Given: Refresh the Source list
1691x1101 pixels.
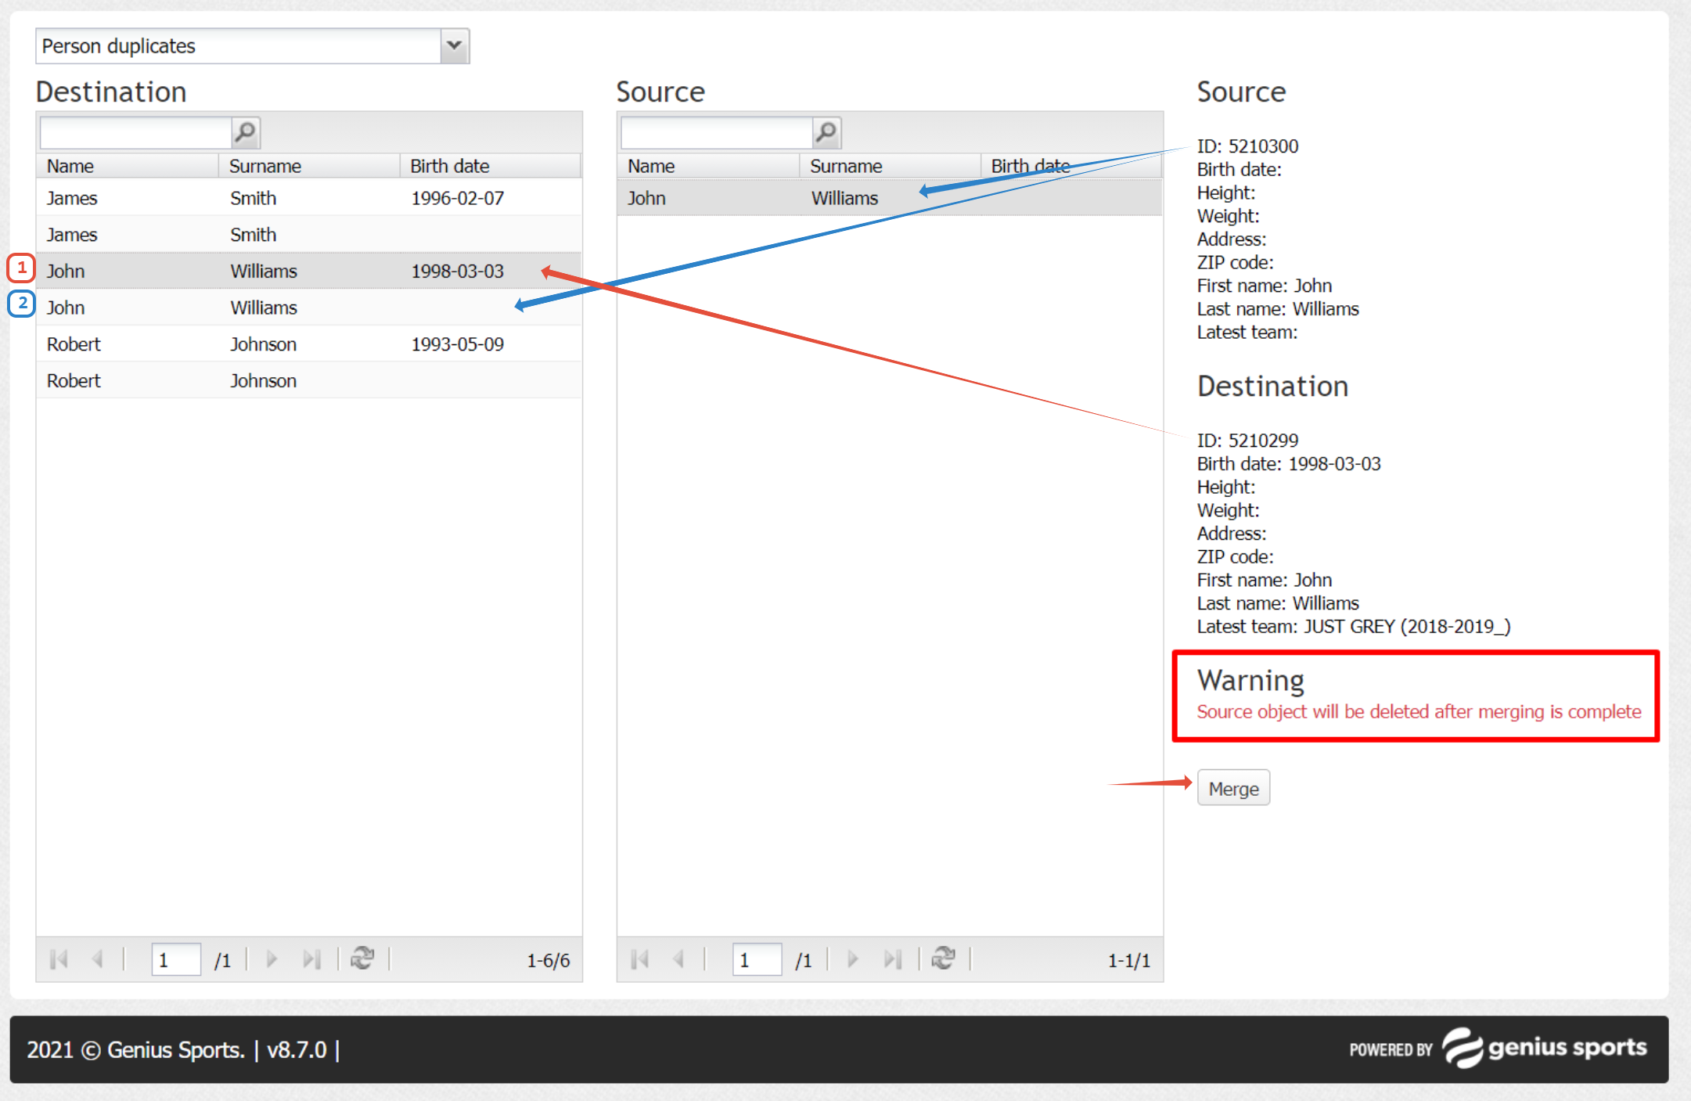Looking at the screenshot, I should (x=943, y=958).
